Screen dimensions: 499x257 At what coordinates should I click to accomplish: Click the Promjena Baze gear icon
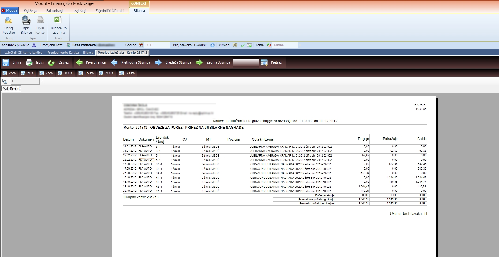point(68,45)
